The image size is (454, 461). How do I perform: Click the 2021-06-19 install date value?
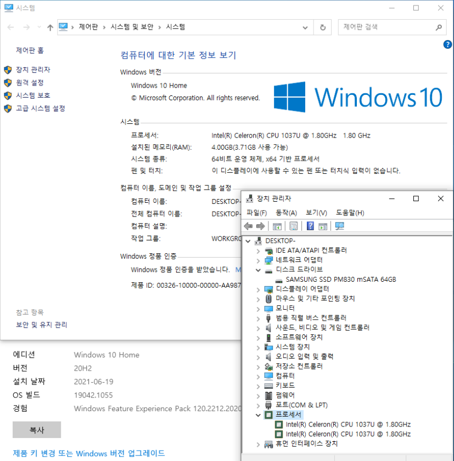coord(94,382)
